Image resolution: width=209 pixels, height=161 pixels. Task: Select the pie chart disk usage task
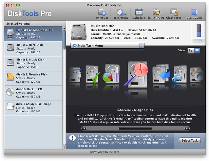coord(111,74)
